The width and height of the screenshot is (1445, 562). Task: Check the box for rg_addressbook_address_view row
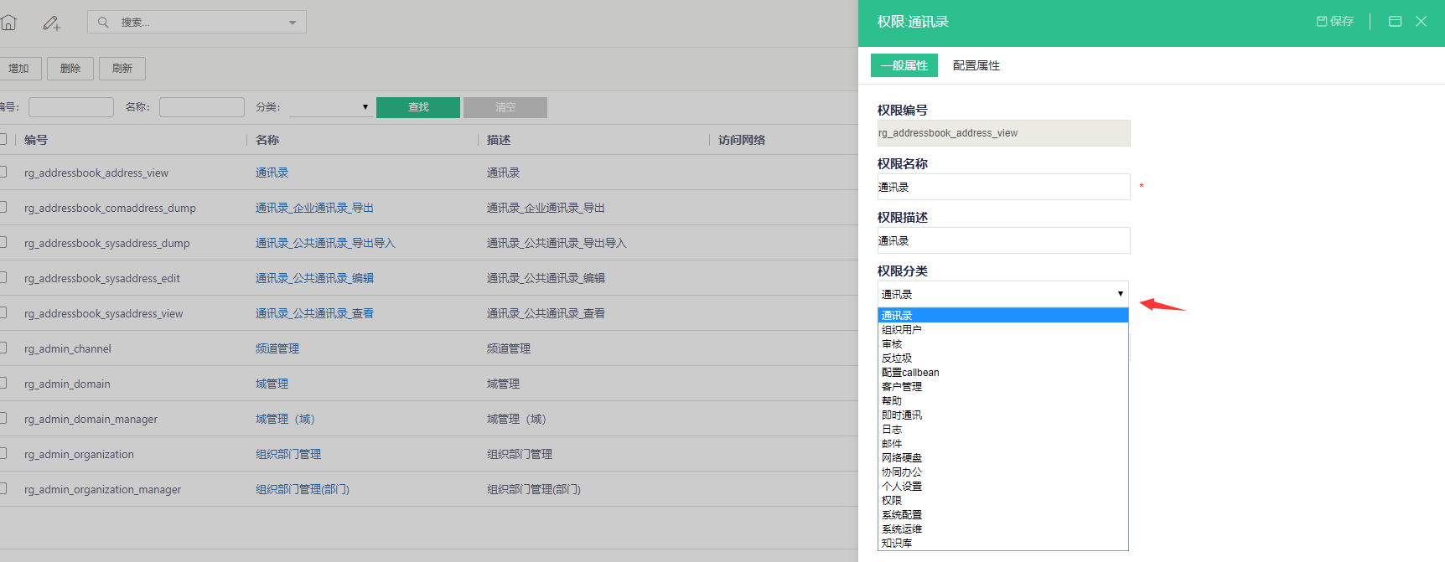[3, 172]
